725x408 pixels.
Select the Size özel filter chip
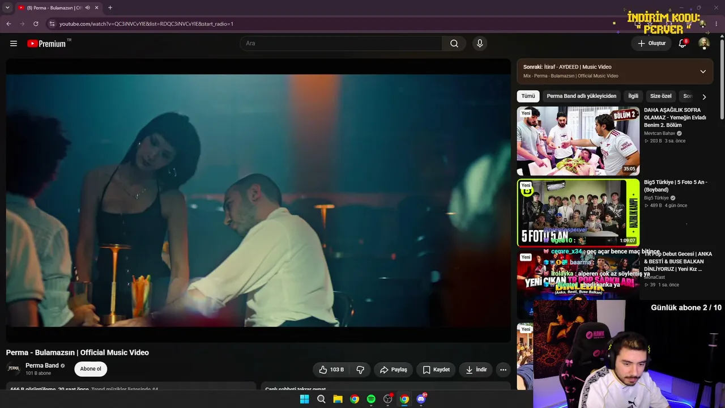click(x=660, y=96)
